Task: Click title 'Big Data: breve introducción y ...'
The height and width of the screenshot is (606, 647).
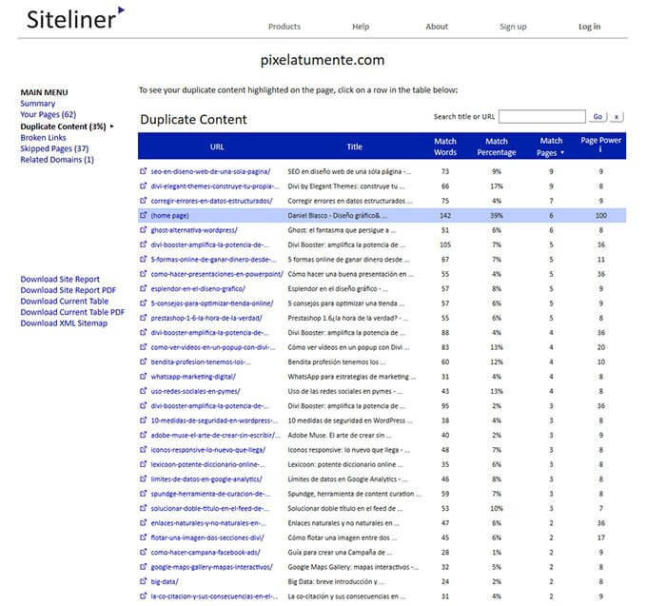Action: coord(336,581)
